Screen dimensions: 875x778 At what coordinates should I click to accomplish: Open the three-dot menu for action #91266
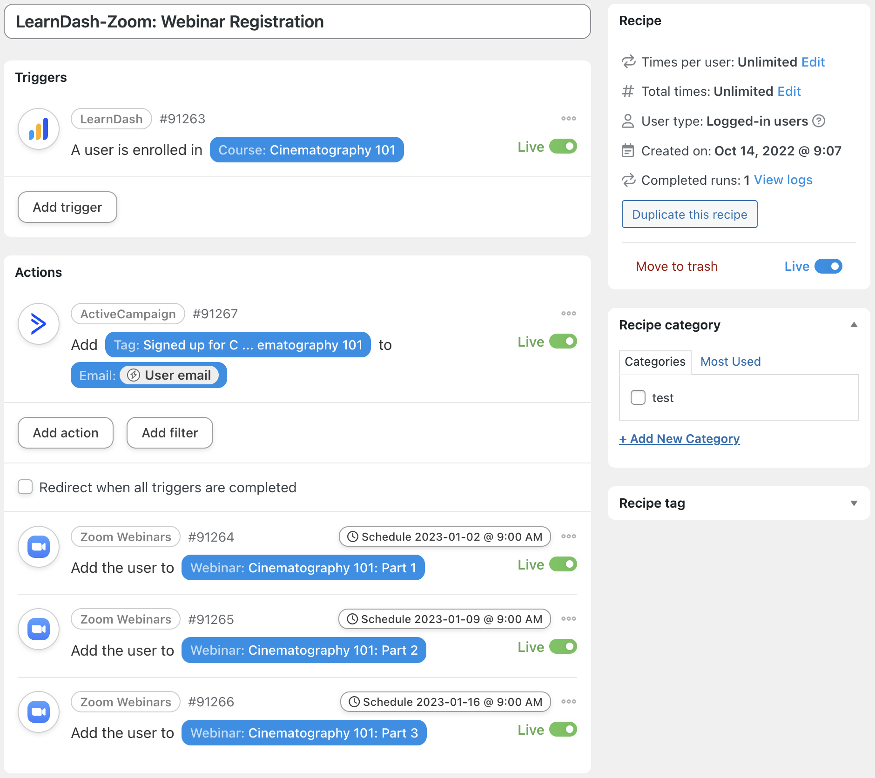(x=568, y=702)
